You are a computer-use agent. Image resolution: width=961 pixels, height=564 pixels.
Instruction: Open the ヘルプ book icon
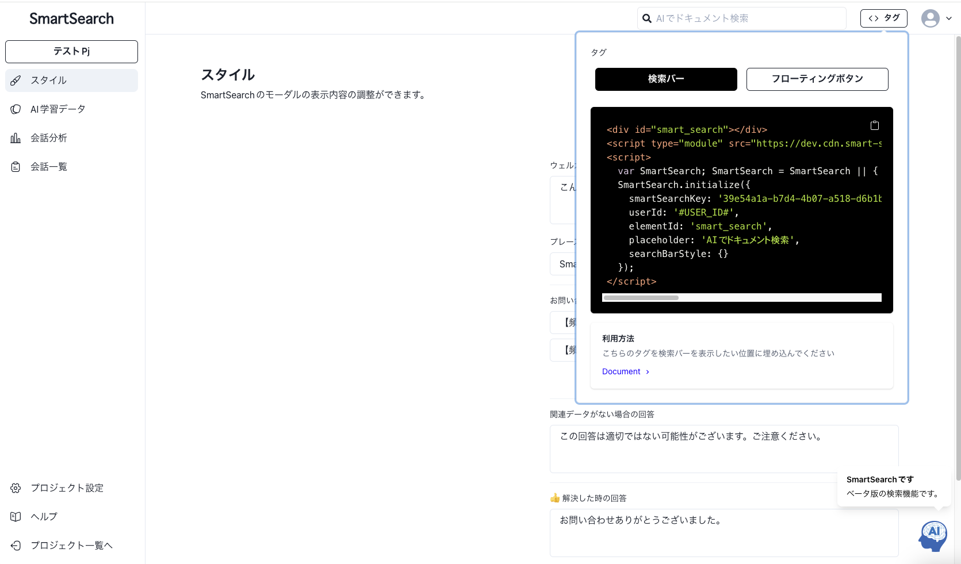click(x=16, y=517)
